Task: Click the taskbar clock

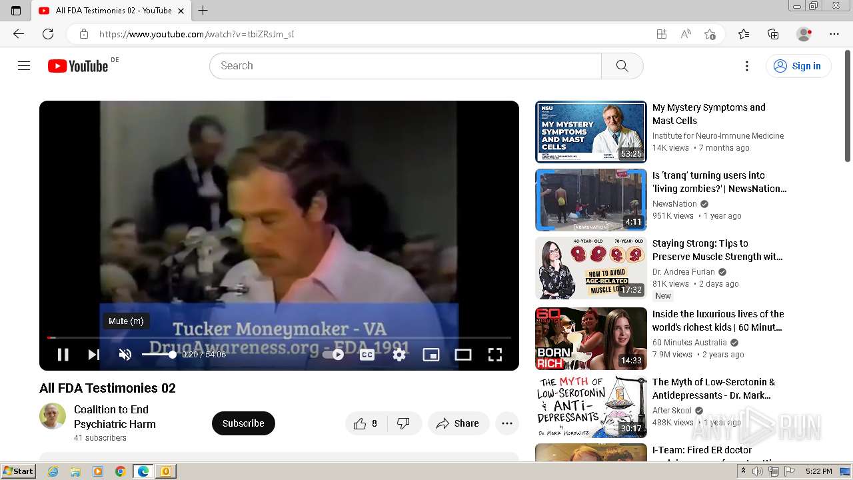Action: pyautogui.click(x=818, y=471)
